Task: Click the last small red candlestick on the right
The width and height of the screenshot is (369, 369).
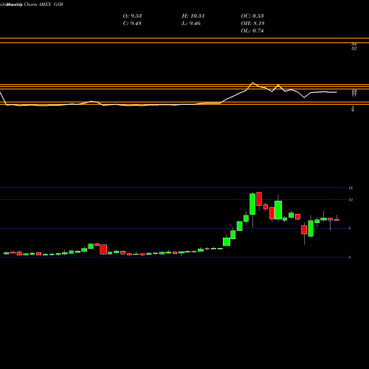Action: [337, 220]
